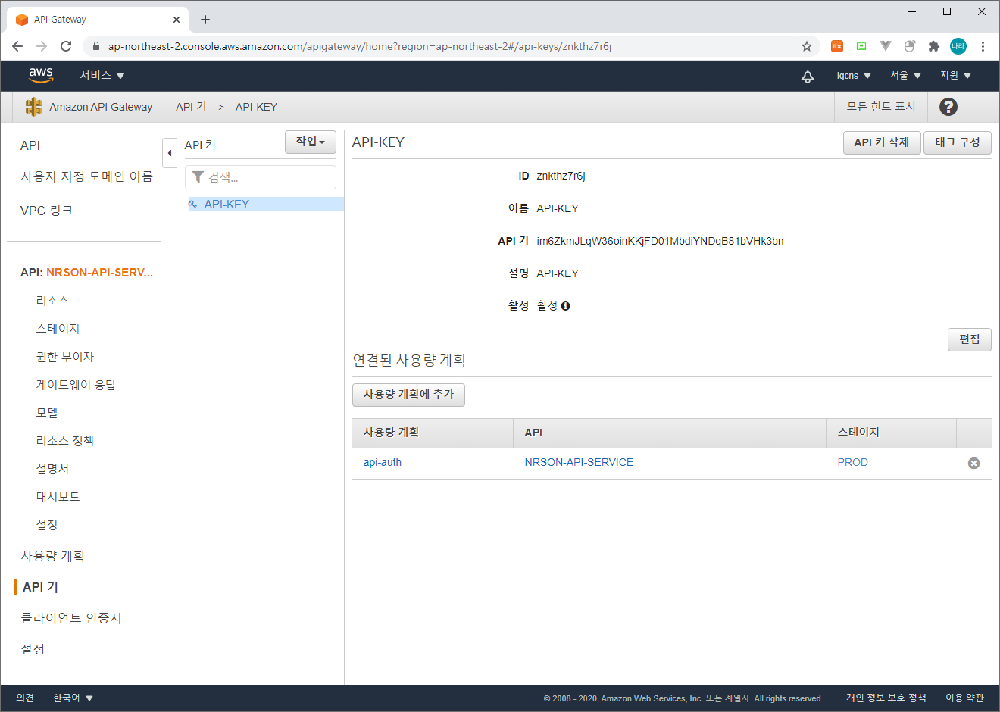Go back to previous page
The height and width of the screenshot is (712, 1000).
click(x=17, y=46)
